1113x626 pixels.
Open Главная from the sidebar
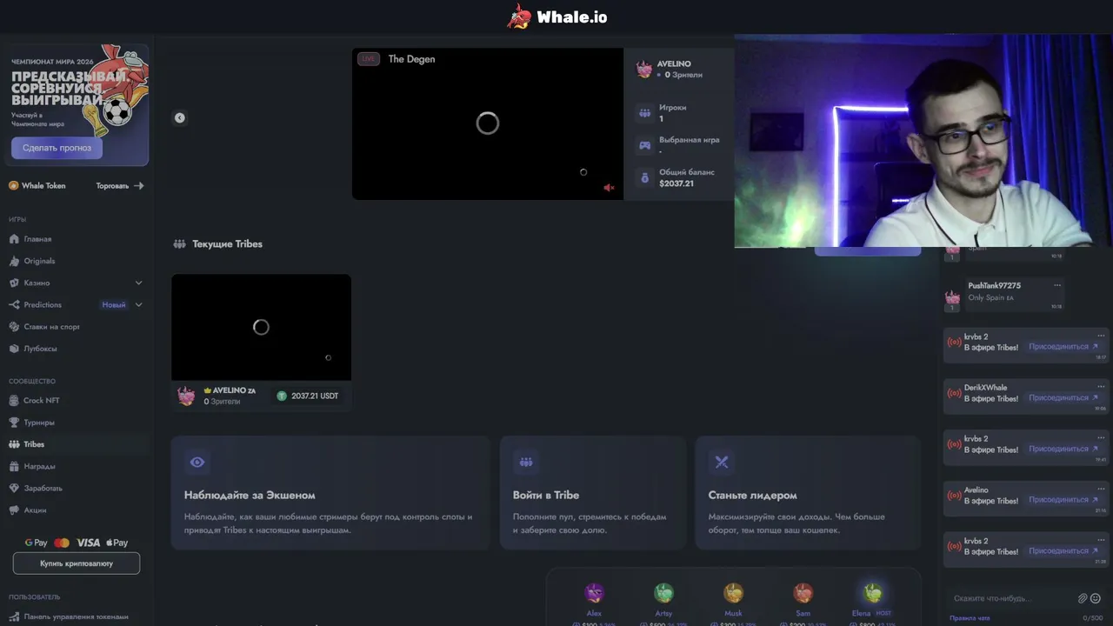(x=37, y=239)
